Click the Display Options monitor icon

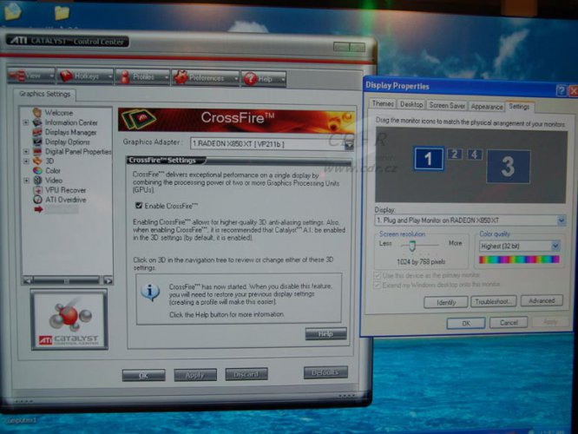tap(37, 141)
